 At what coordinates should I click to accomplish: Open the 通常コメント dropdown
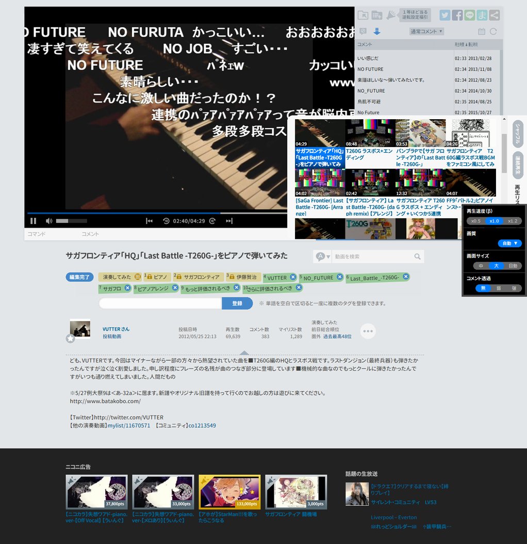coord(426,31)
